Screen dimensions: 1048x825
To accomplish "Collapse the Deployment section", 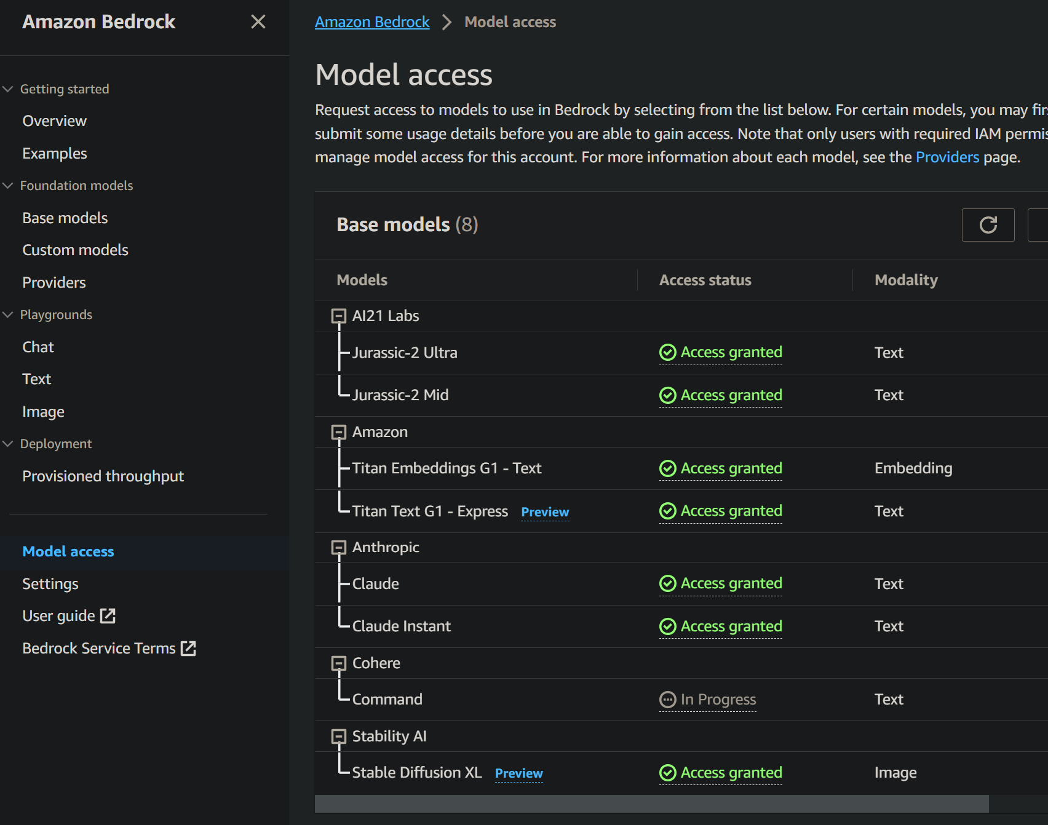I will (x=8, y=444).
